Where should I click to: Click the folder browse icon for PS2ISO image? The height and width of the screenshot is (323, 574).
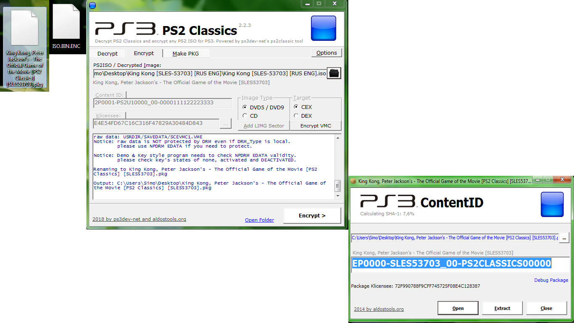pos(334,74)
